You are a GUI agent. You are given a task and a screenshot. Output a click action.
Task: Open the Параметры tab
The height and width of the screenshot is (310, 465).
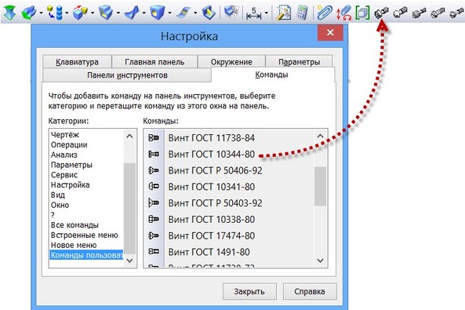(299, 62)
